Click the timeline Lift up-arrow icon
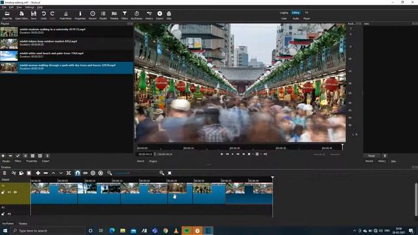Image resolution: width=418 pixels, height=235 pixels. pyautogui.click(x=54, y=173)
